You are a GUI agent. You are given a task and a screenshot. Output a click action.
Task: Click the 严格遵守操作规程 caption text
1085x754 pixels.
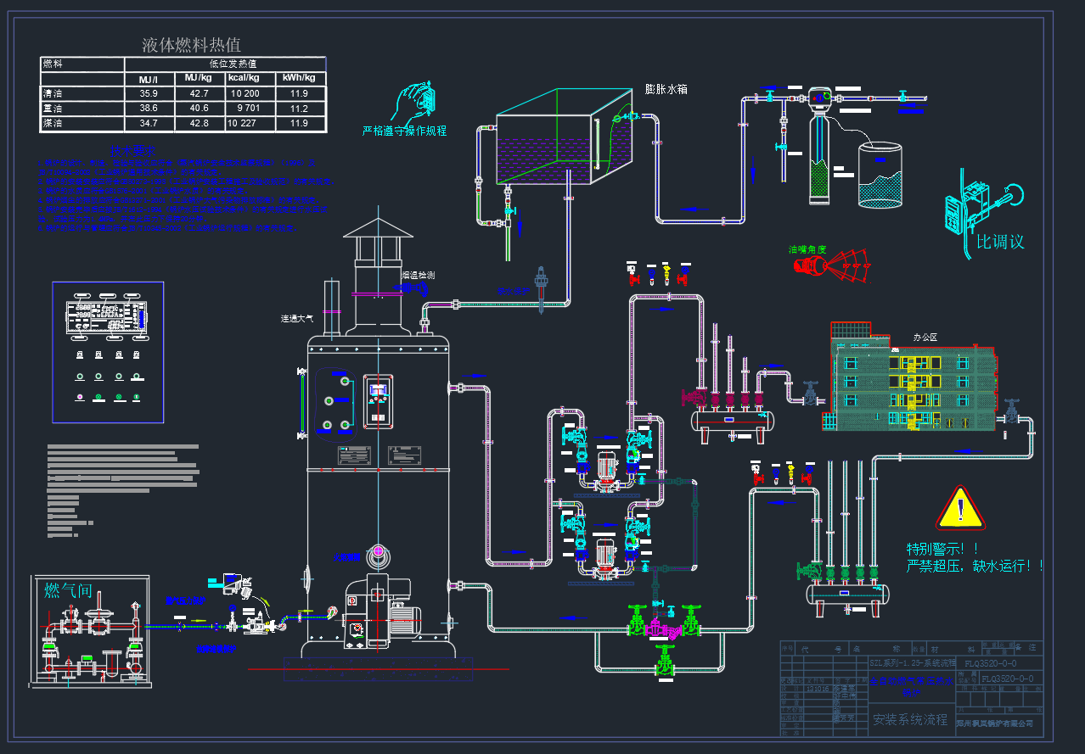click(404, 131)
